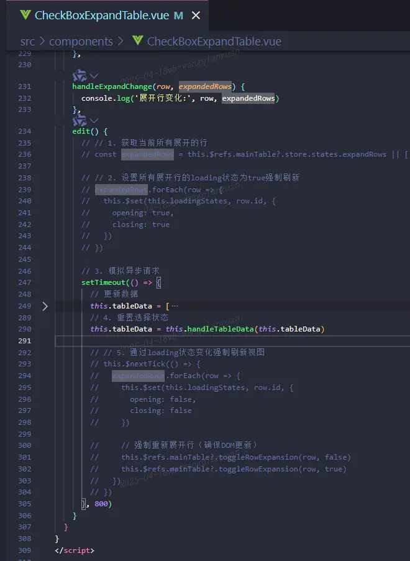Click the Vue logo icon in the tab

point(25,15)
